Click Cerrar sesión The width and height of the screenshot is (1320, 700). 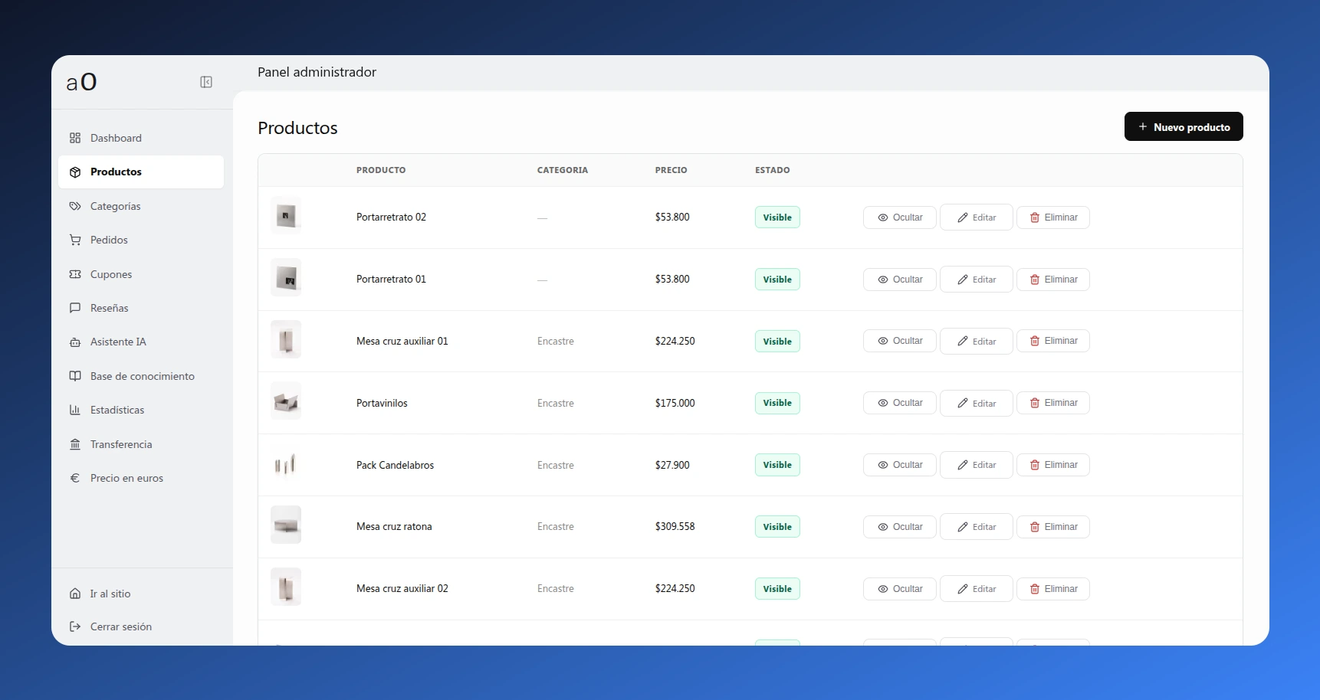pyautogui.click(x=141, y=626)
